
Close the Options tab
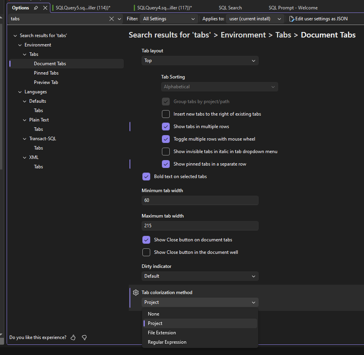(x=45, y=8)
